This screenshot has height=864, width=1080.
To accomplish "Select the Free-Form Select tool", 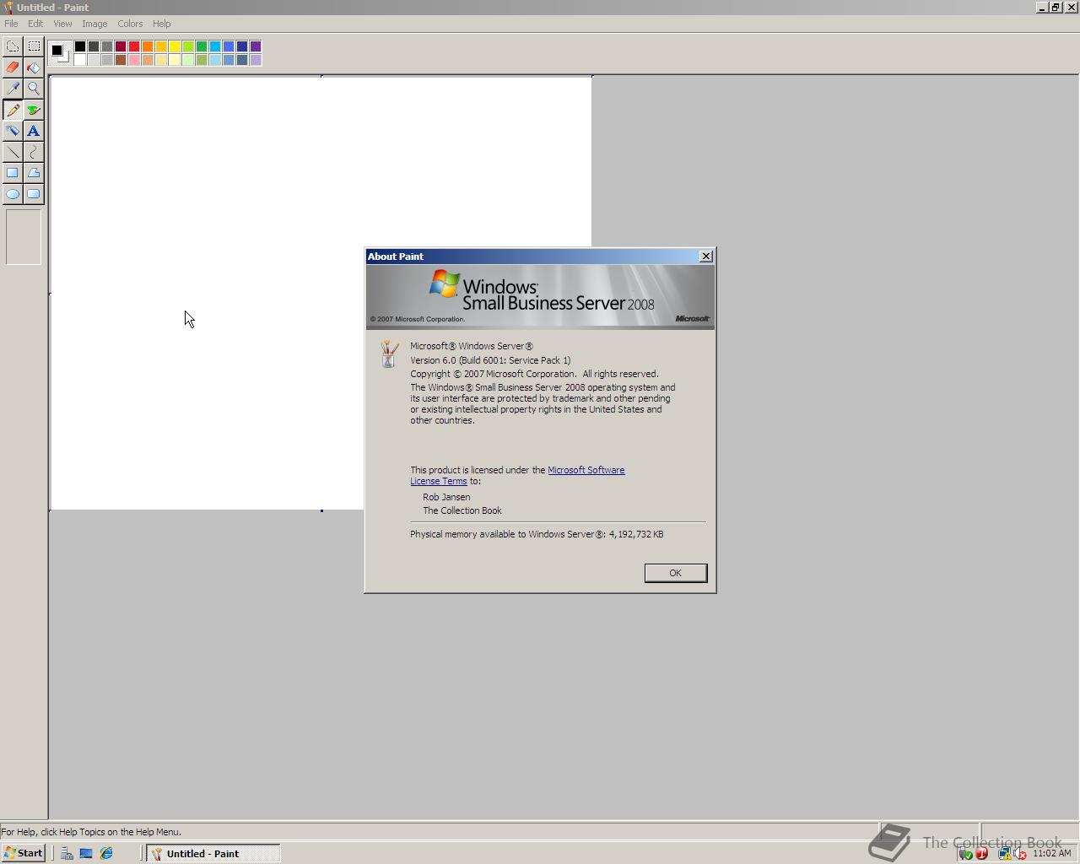I will pos(13,46).
